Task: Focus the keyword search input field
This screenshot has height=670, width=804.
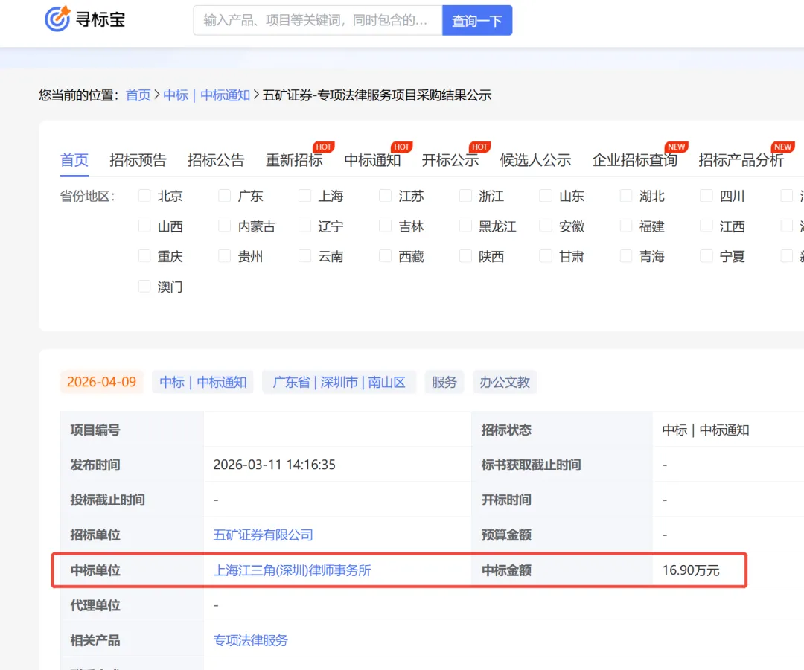Action: (x=317, y=21)
